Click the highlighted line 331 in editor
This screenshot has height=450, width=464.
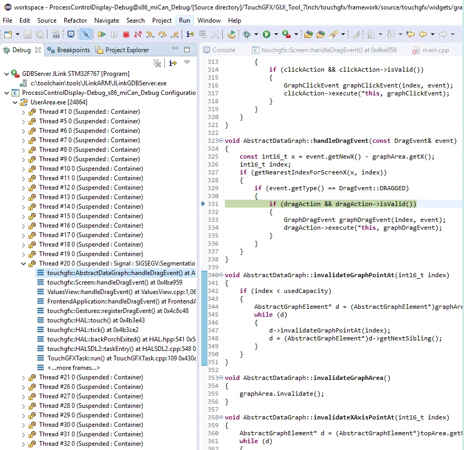[342, 204]
